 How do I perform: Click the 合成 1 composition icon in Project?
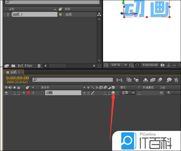(x=10, y=15)
